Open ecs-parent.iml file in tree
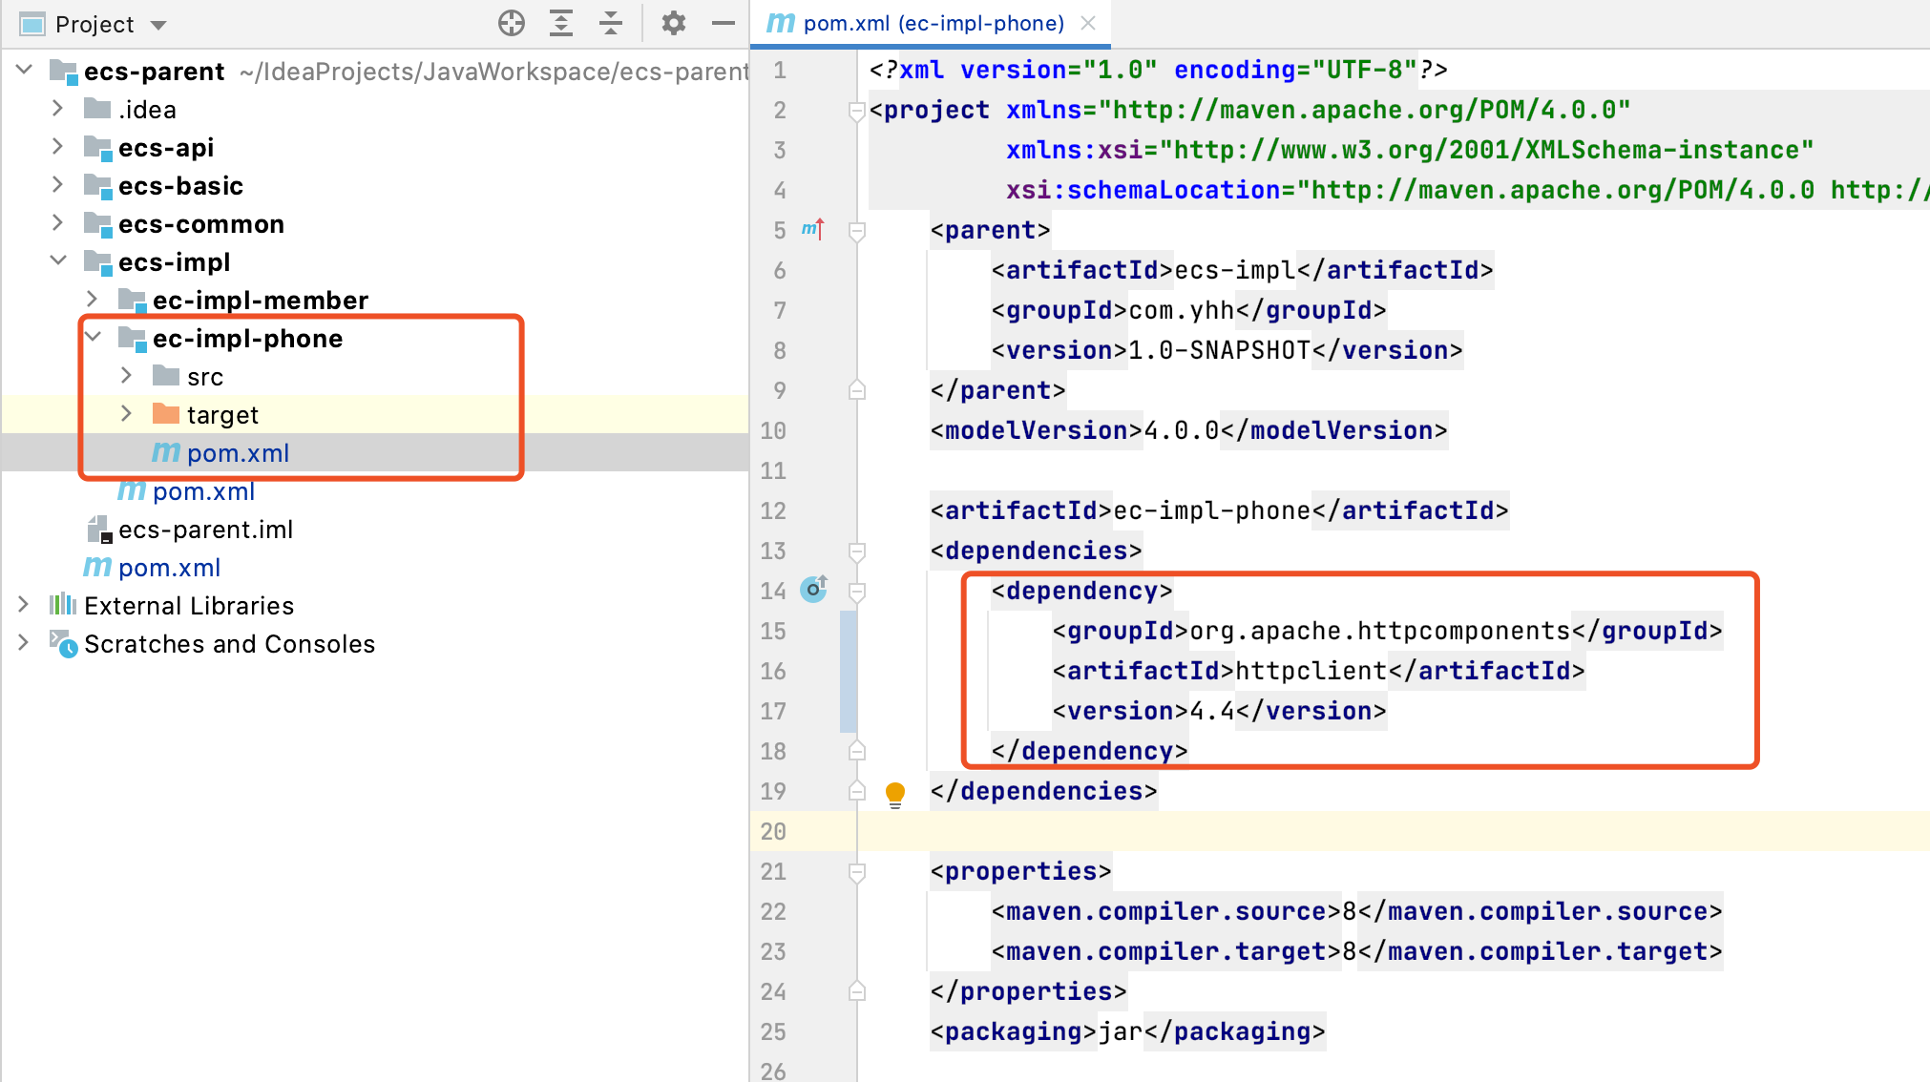The height and width of the screenshot is (1082, 1930). click(x=205, y=530)
